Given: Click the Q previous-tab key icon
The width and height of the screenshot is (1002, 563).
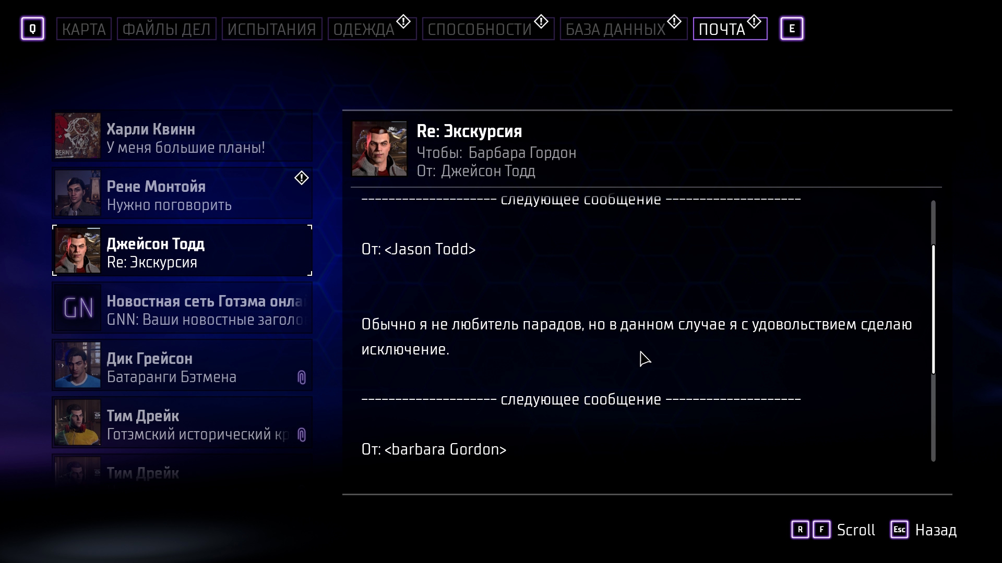Looking at the screenshot, I should coord(32,29).
